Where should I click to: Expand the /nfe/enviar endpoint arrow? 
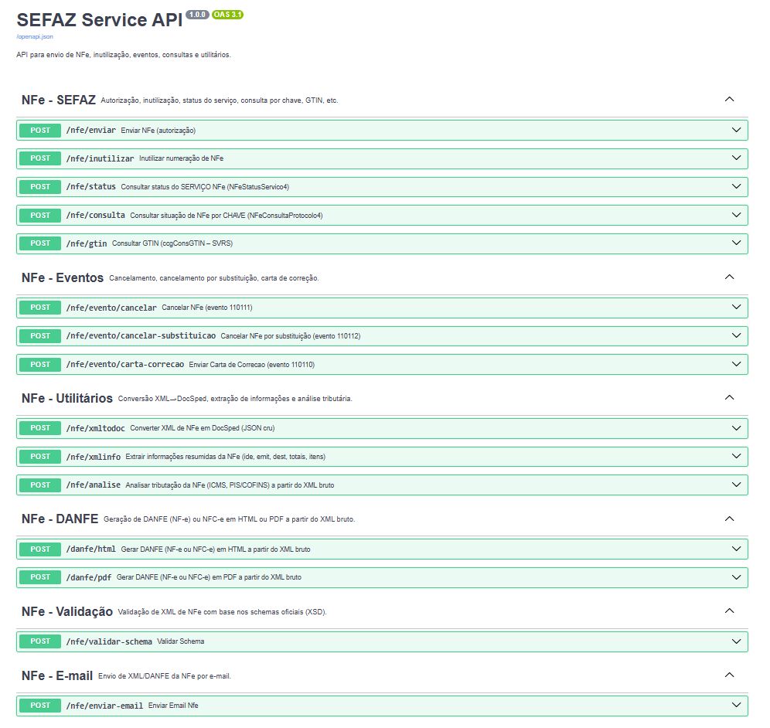(x=736, y=130)
